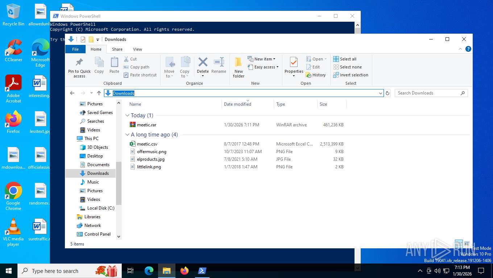Screen dimensions: 493x278
Task: Click the Edit ribbon command
Action: 313,67
